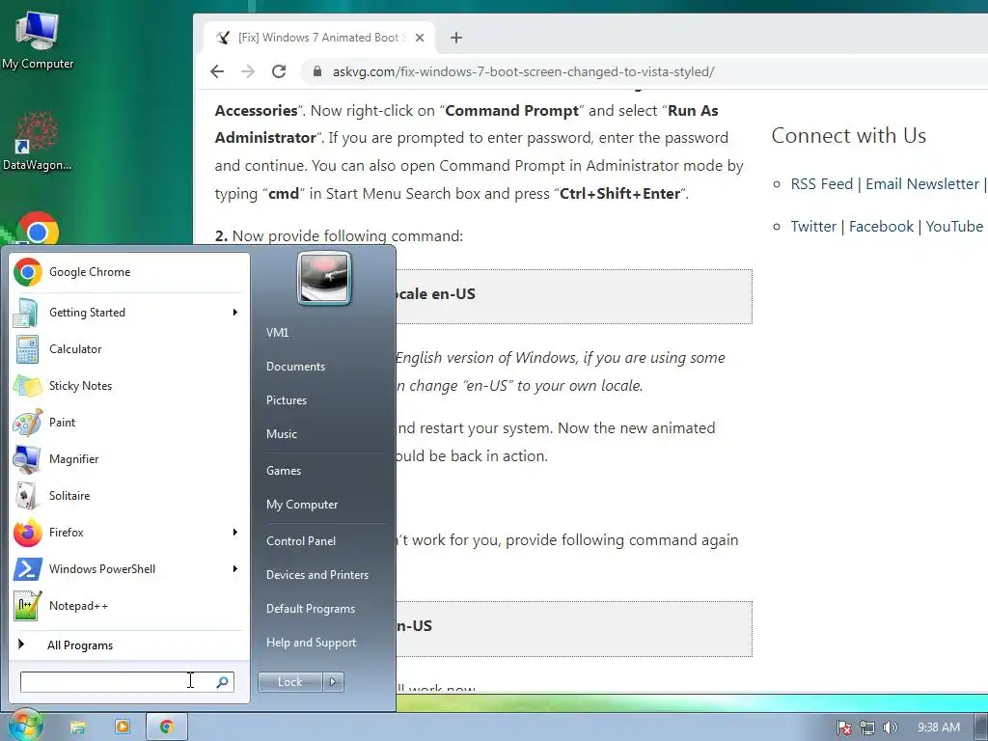Image resolution: width=988 pixels, height=741 pixels.
Task: Reload the askvg.com page
Action: [279, 71]
